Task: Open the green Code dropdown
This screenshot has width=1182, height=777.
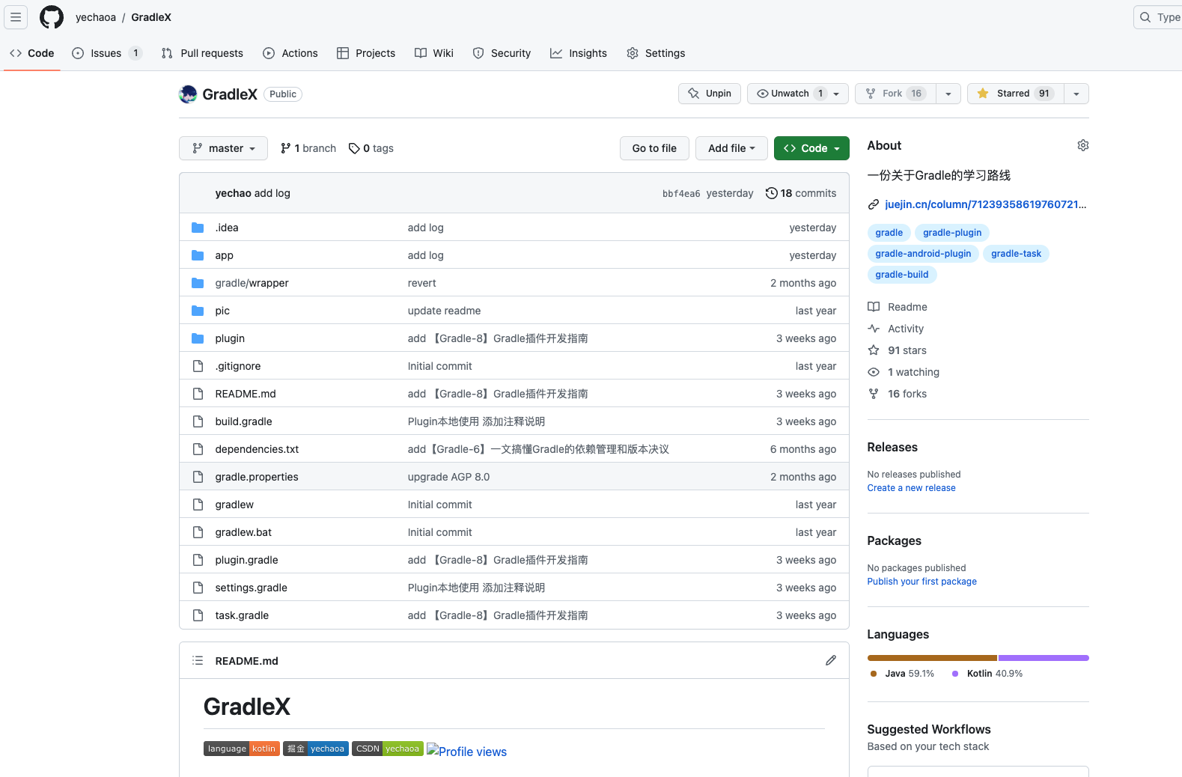Action: pyautogui.click(x=811, y=148)
